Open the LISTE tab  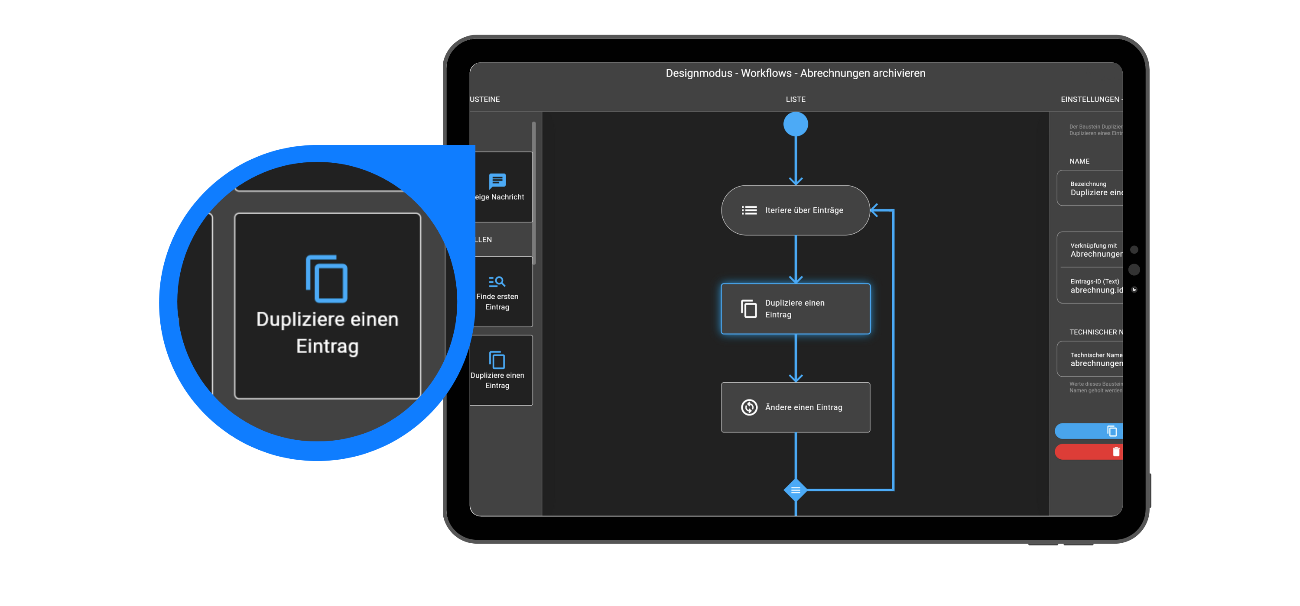795,99
